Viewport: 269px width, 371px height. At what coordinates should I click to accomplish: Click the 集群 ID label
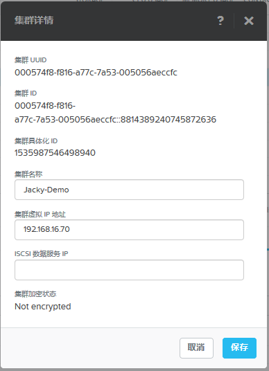pos(26,93)
